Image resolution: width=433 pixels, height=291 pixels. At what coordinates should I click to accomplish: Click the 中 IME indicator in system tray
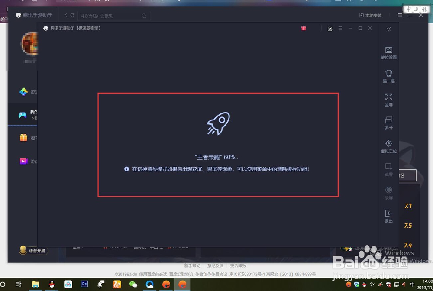point(412,285)
